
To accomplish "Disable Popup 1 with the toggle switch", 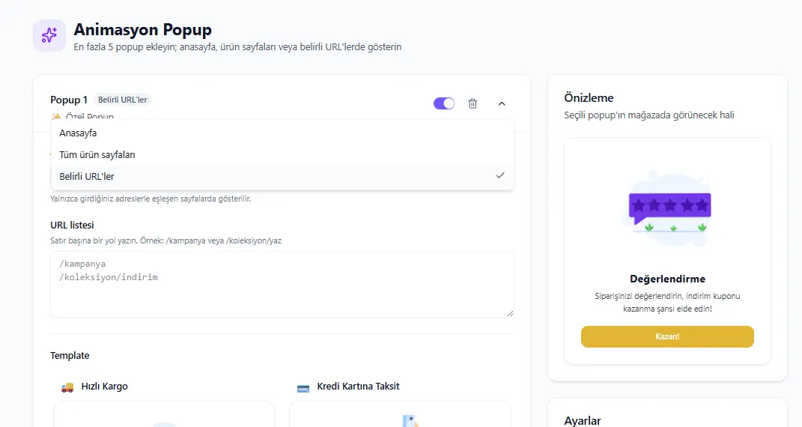I will coord(443,103).
